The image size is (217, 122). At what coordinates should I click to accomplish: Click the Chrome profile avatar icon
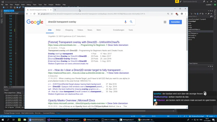coord(182,14)
